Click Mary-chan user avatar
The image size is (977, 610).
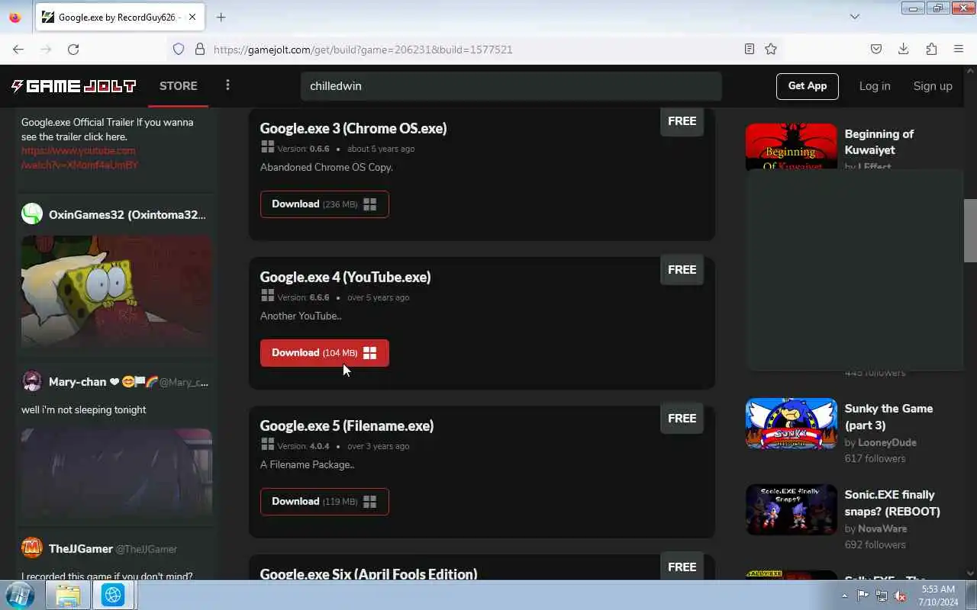[x=32, y=380]
